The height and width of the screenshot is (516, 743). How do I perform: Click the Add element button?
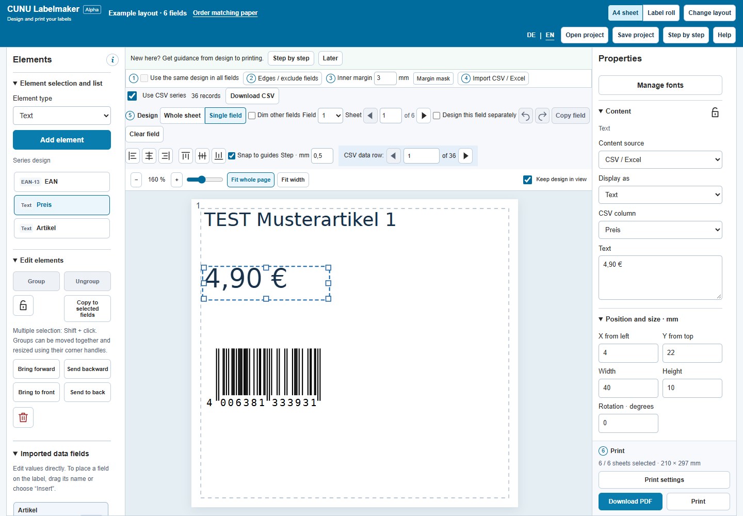point(62,140)
